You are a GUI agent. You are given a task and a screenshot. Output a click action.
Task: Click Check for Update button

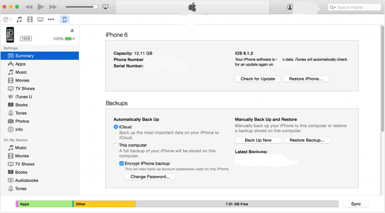click(x=258, y=79)
